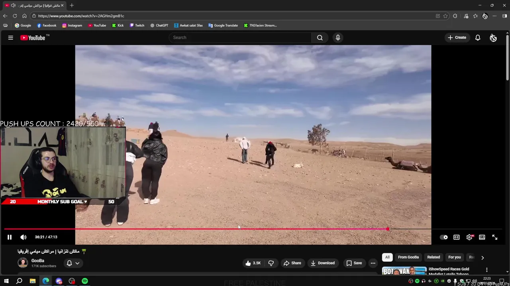This screenshot has width=510, height=286.
Task: Go back in browser
Action: [x=5, y=16]
